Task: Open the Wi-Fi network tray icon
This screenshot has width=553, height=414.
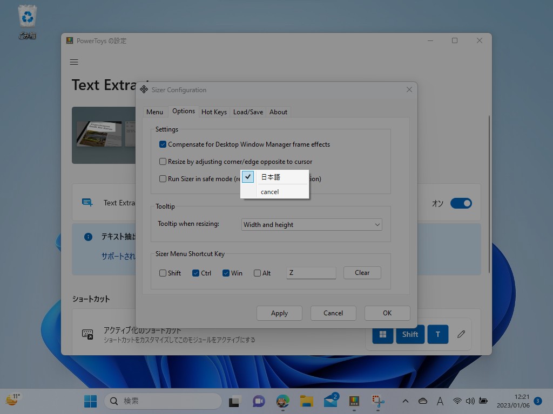Action: pyautogui.click(x=457, y=401)
